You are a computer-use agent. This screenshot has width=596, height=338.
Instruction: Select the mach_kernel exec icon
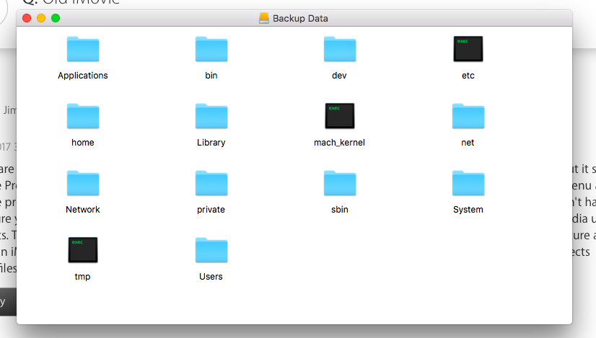coord(339,116)
